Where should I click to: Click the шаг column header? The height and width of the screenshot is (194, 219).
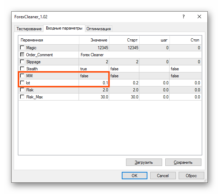154,40
